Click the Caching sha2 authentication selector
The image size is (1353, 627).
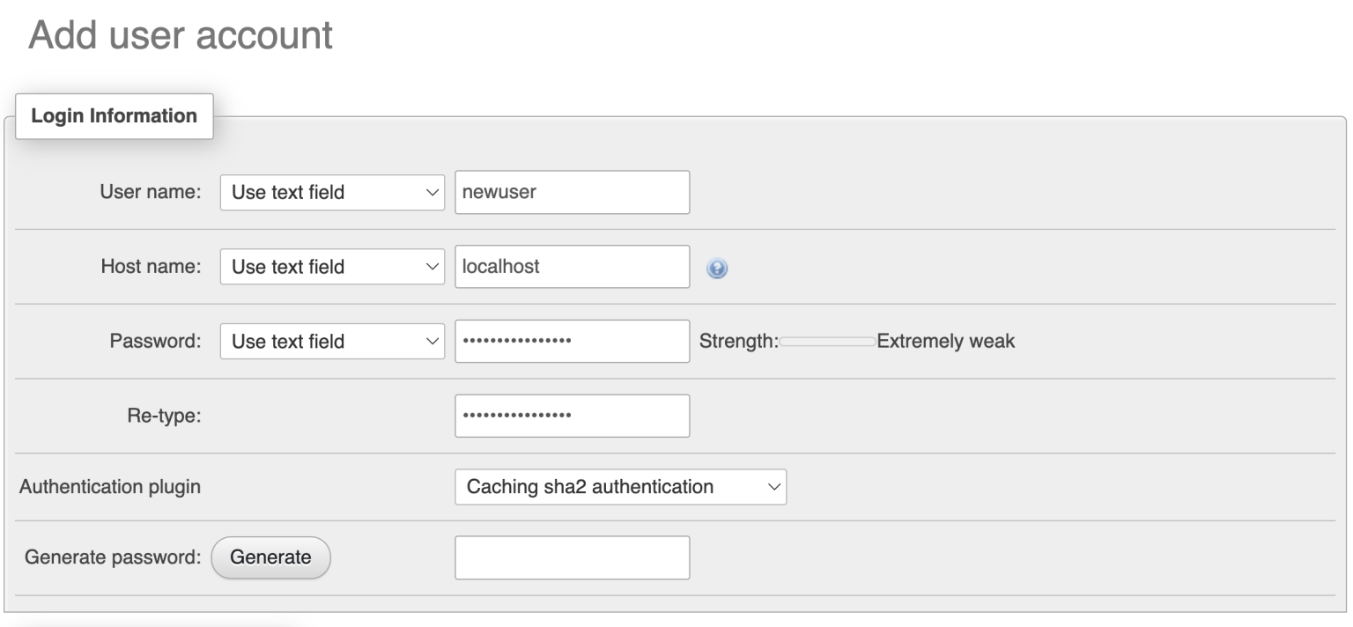[x=620, y=486]
